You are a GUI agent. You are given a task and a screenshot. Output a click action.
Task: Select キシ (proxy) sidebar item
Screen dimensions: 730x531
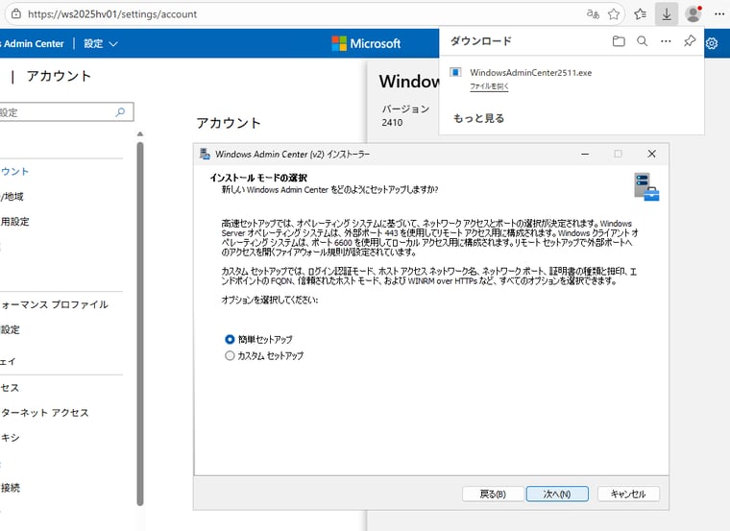click(10, 438)
